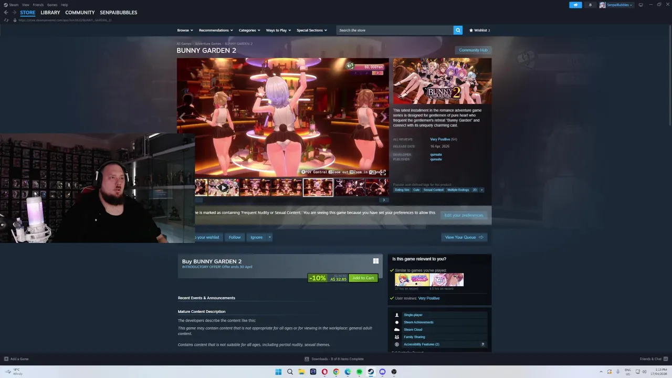Open the Community Hub button

click(473, 50)
